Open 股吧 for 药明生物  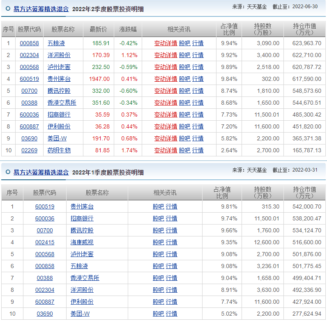185,150
